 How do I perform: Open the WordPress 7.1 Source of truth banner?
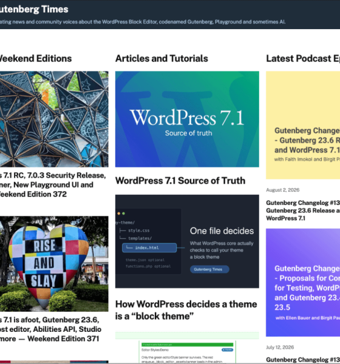click(187, 119)
